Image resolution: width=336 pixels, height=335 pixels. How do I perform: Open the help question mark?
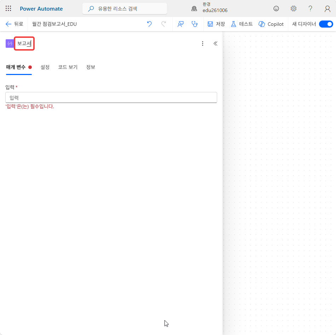pos(310,8)
